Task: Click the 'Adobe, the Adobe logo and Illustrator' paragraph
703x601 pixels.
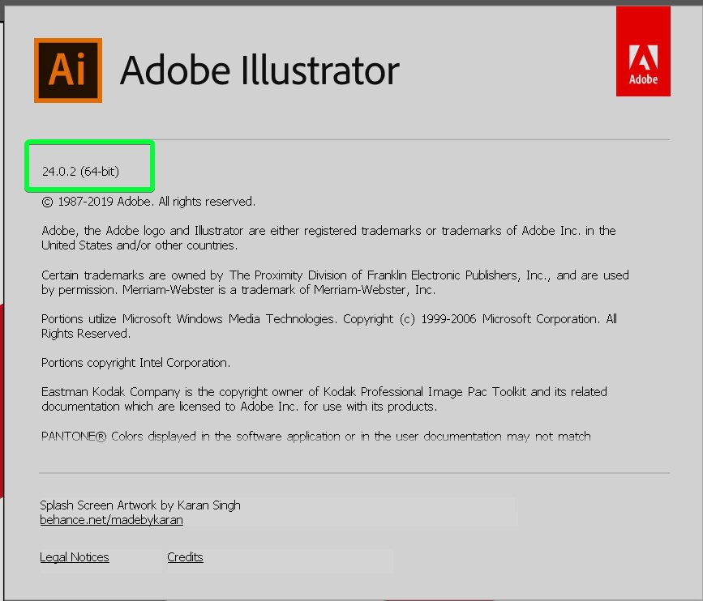Action: [x=328, y=238]
